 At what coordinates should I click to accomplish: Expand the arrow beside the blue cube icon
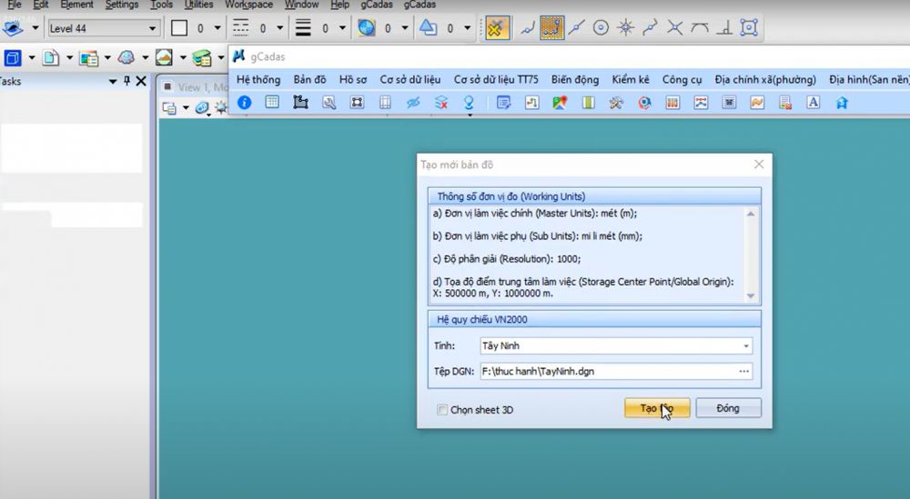(x=32, y=58)
